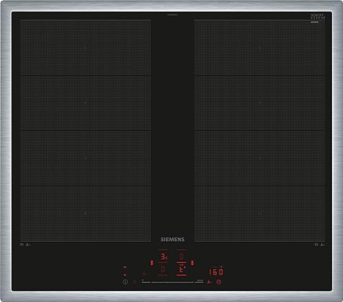Screen dimensions: 343x302
Task: Select the front-left zone showing 0
Action: click(x=163, y=270)
